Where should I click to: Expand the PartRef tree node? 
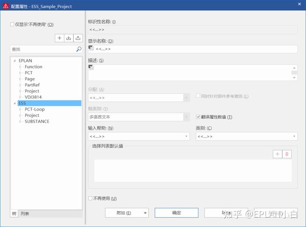[20, 85]
